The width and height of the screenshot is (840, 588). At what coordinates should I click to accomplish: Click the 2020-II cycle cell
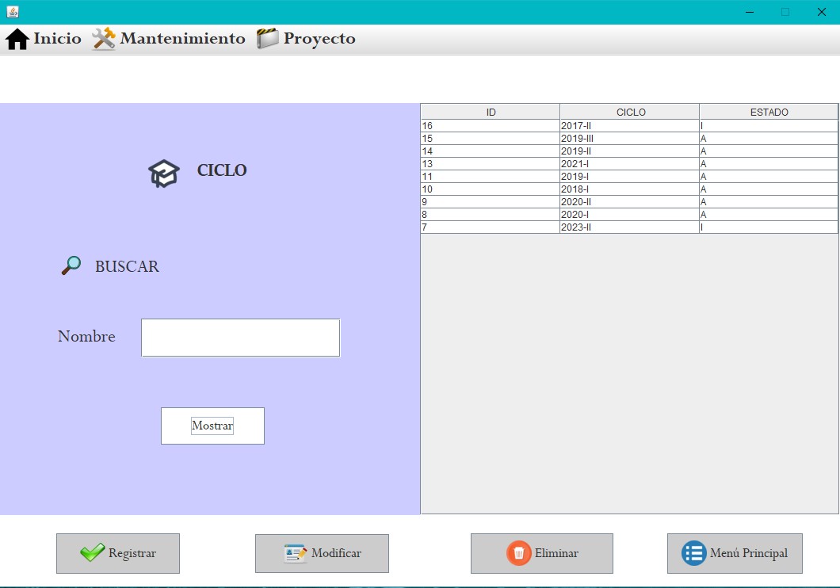(629, 202)
